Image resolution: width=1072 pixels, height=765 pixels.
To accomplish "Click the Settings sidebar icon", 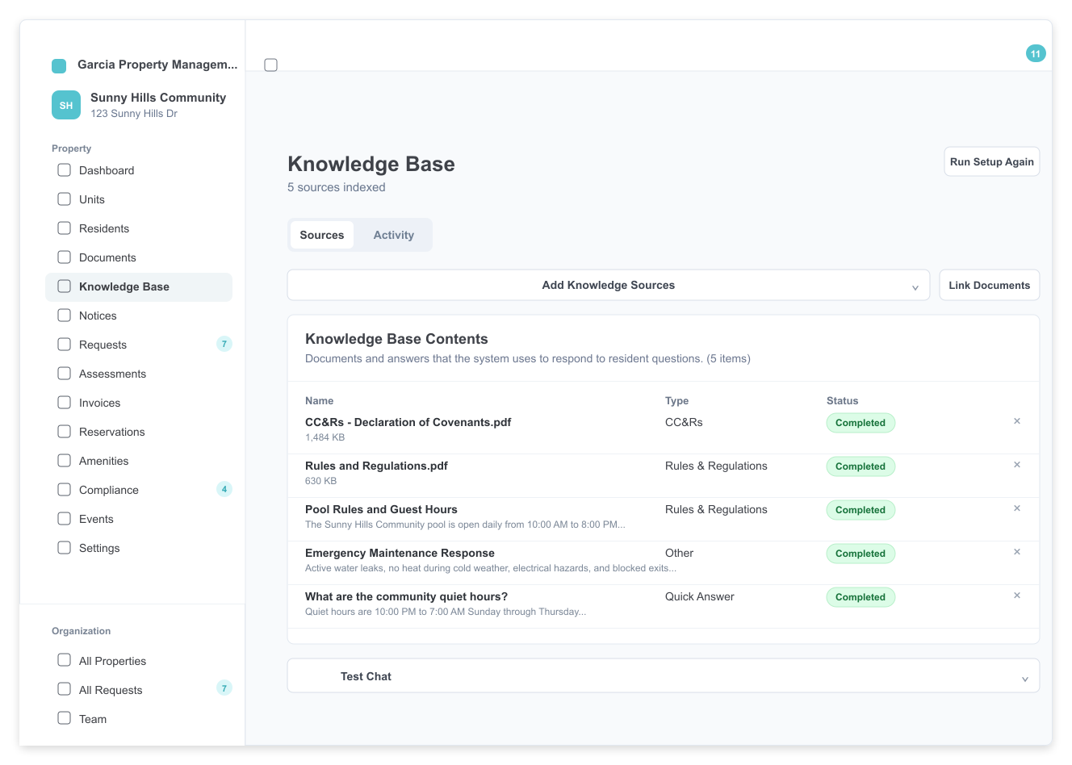I will pos(65,548).
